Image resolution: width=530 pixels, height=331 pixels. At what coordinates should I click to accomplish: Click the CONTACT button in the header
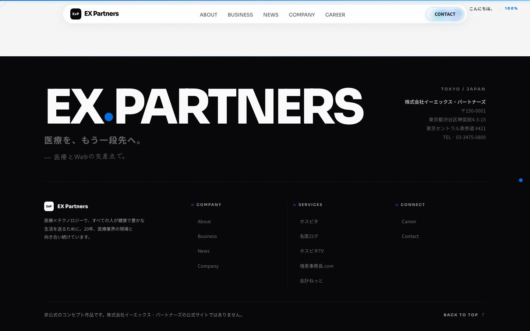point(445,14)
